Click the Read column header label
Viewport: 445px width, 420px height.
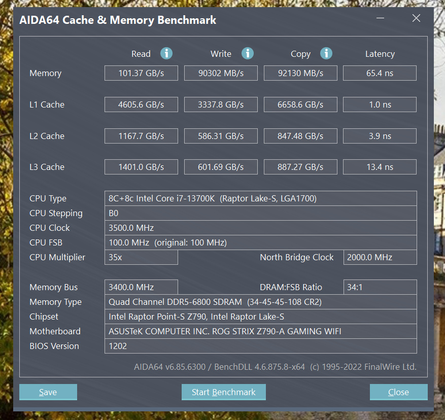click(x=141, y=54)
